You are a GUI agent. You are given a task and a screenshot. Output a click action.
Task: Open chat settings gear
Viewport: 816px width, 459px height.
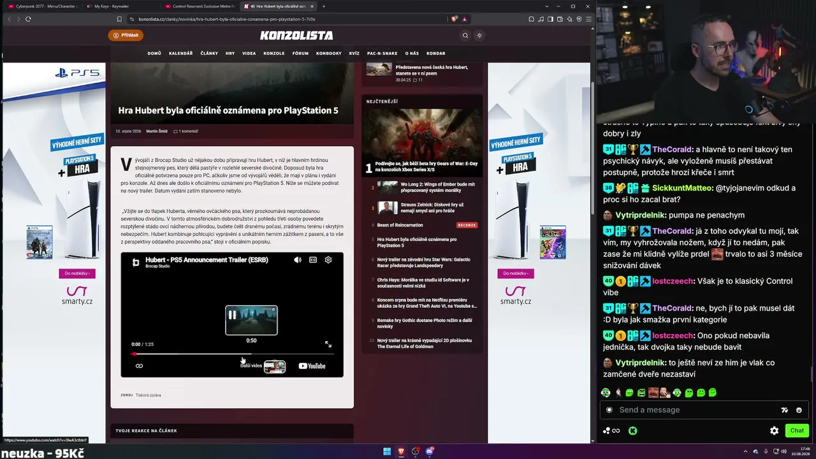pos(774,430)
